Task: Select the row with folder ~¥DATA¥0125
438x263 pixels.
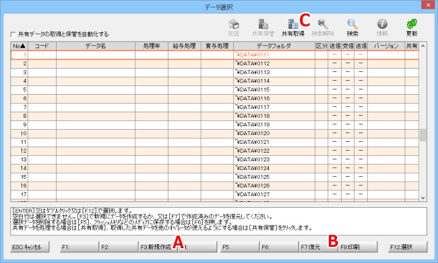Action: click(215, 177)
